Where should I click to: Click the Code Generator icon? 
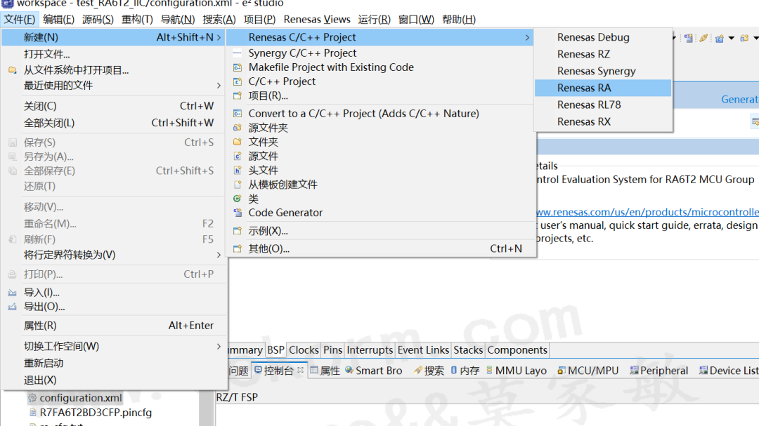tap(238, 213)
